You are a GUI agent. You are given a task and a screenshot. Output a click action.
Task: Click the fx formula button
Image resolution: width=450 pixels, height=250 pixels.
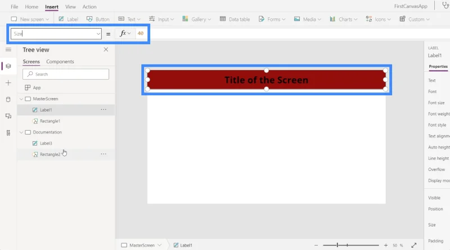coord(125,34)
